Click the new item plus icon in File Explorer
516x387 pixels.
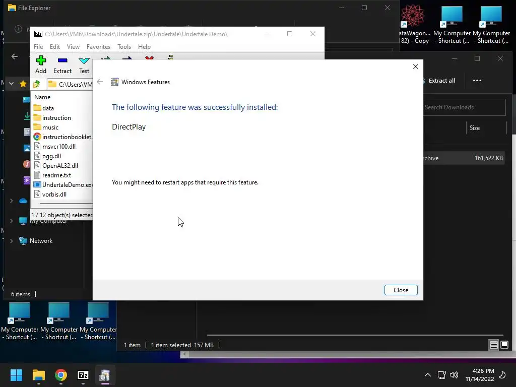19,29
